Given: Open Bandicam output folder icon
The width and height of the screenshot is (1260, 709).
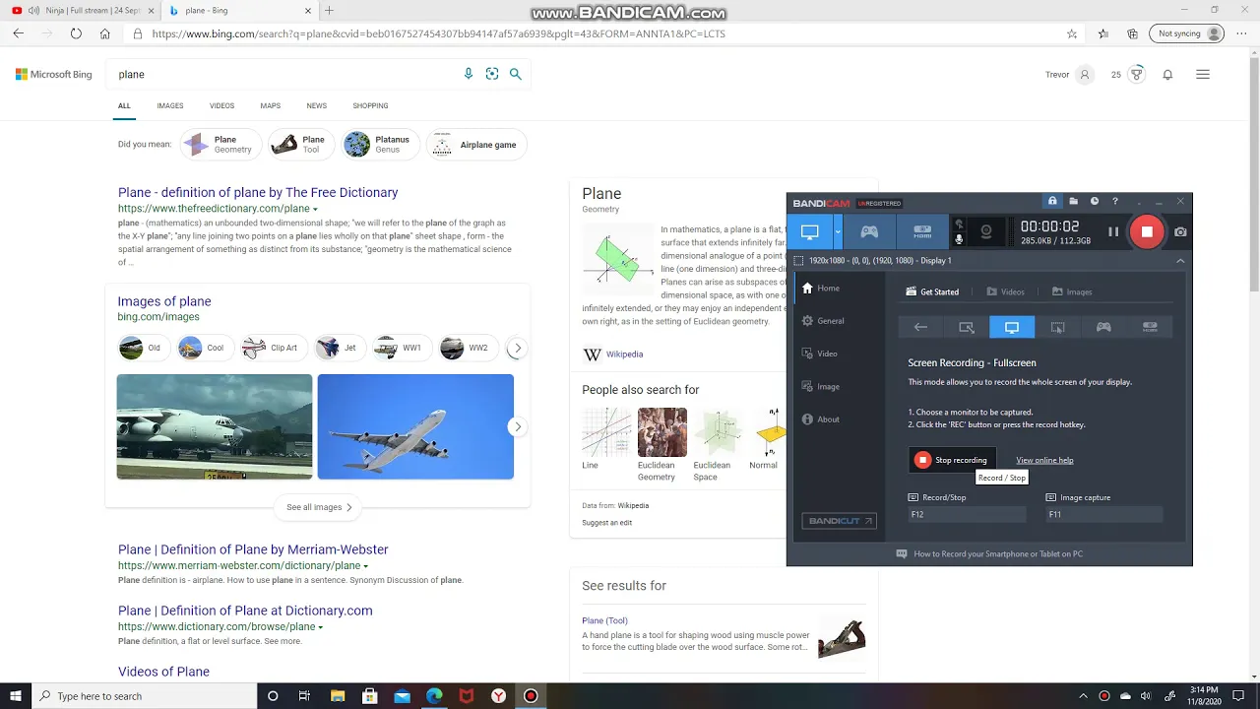Looking at the screenshot, I should [x=1073, y=202].
